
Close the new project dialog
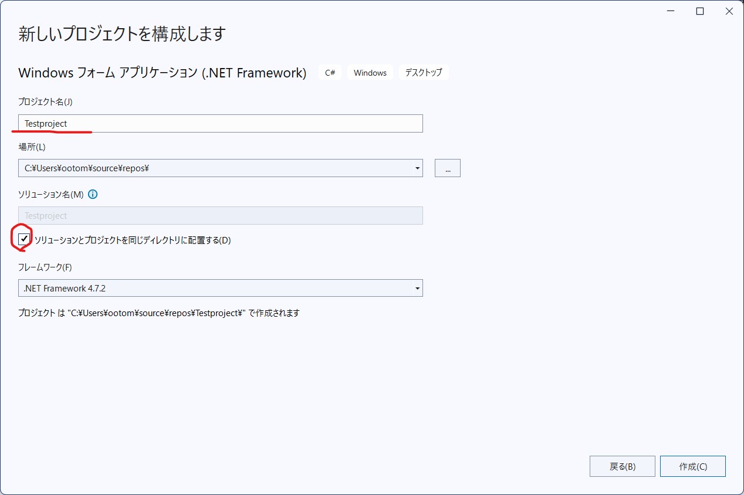click(729, 12)
